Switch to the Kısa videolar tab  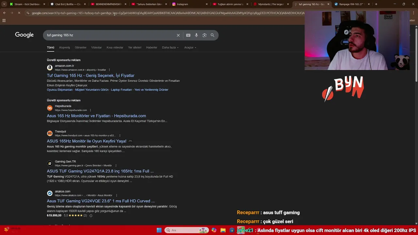click(115, 48)
